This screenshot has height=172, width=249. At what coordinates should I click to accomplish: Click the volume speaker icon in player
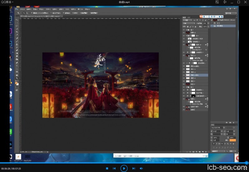click(141, 168)
